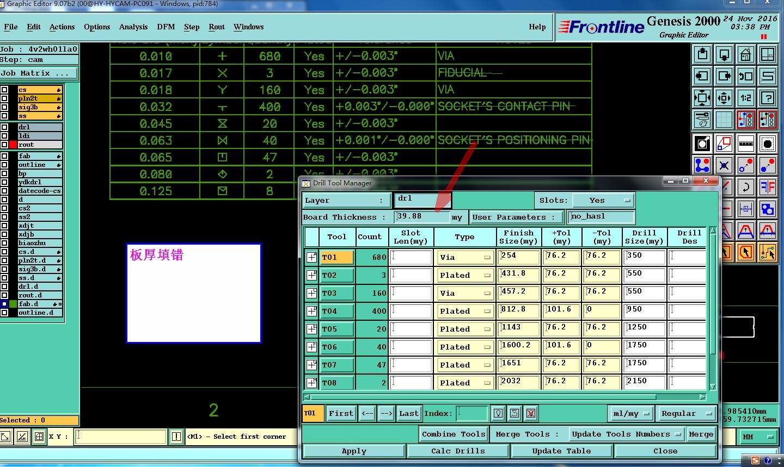The height and width of the screenshot is (467, 784).
Task: Open the T01 Type Via dropdown
Action: pos(464,257)
